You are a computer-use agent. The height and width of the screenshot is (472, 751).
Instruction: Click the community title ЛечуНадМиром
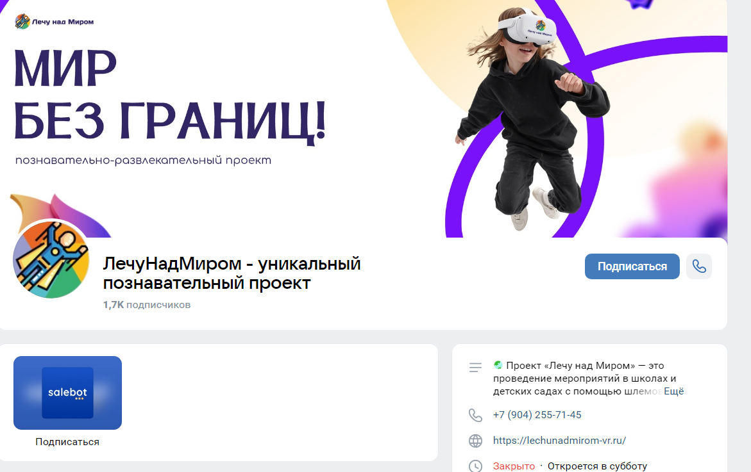[x=232, y=273]
